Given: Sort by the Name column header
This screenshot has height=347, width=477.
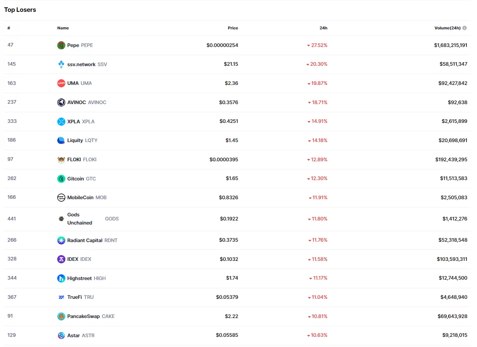Looking at the screenshot, I should coord(63,28).
